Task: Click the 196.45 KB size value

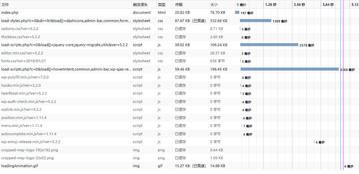Action: coord(219,69)
